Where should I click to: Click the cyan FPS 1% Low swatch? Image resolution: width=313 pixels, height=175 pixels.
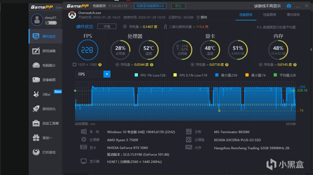[136, 75]
